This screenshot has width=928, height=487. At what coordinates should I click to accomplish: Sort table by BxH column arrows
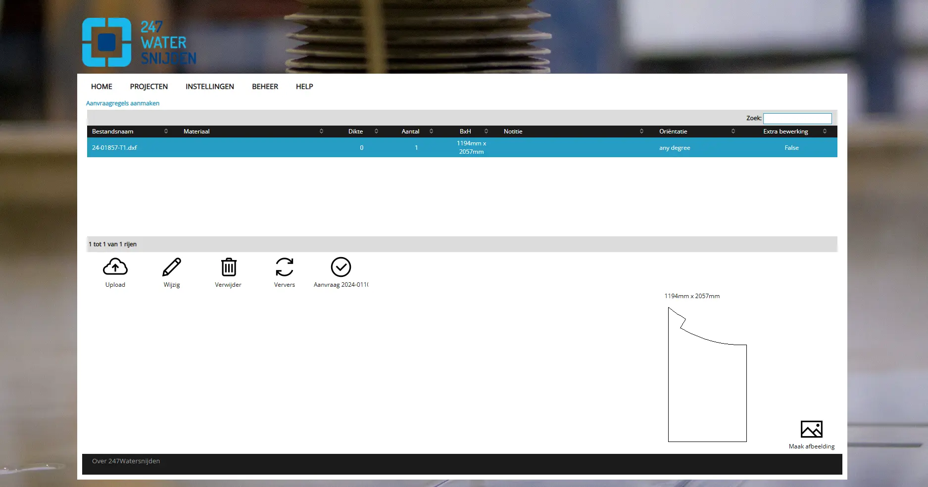pos(486,132)
